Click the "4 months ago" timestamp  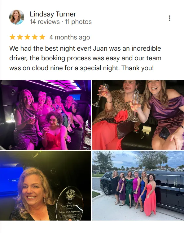coord(70,37)
